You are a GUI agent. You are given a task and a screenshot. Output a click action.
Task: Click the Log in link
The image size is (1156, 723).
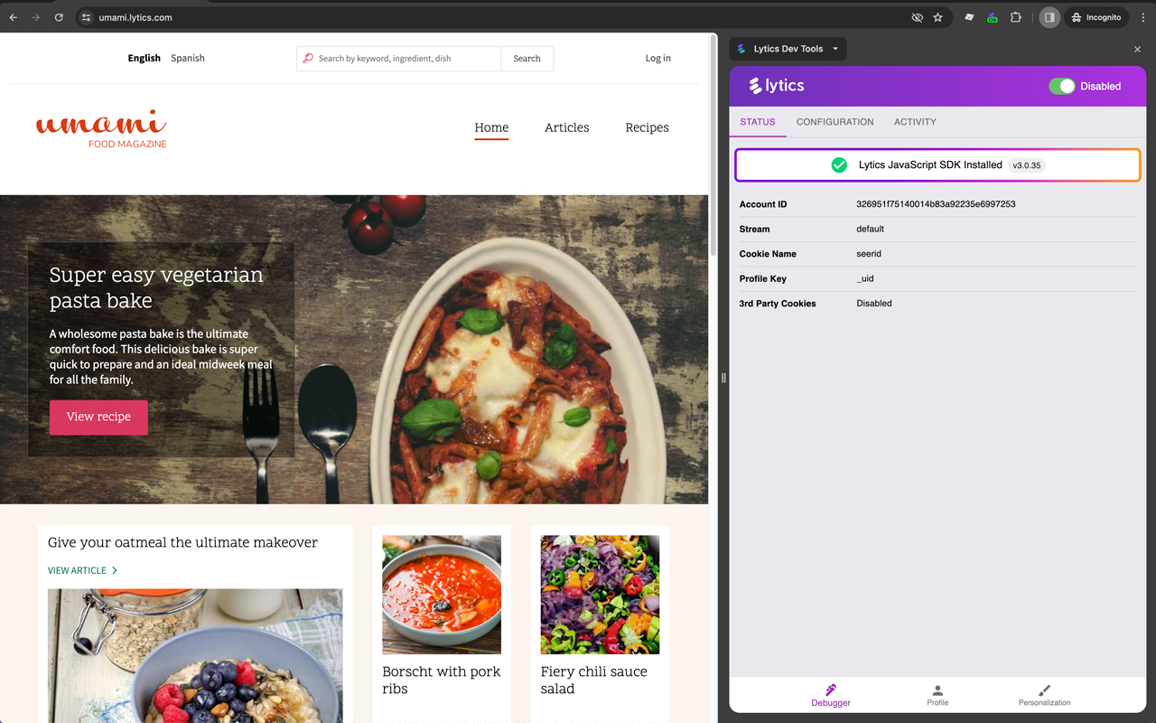click(658, 58)
